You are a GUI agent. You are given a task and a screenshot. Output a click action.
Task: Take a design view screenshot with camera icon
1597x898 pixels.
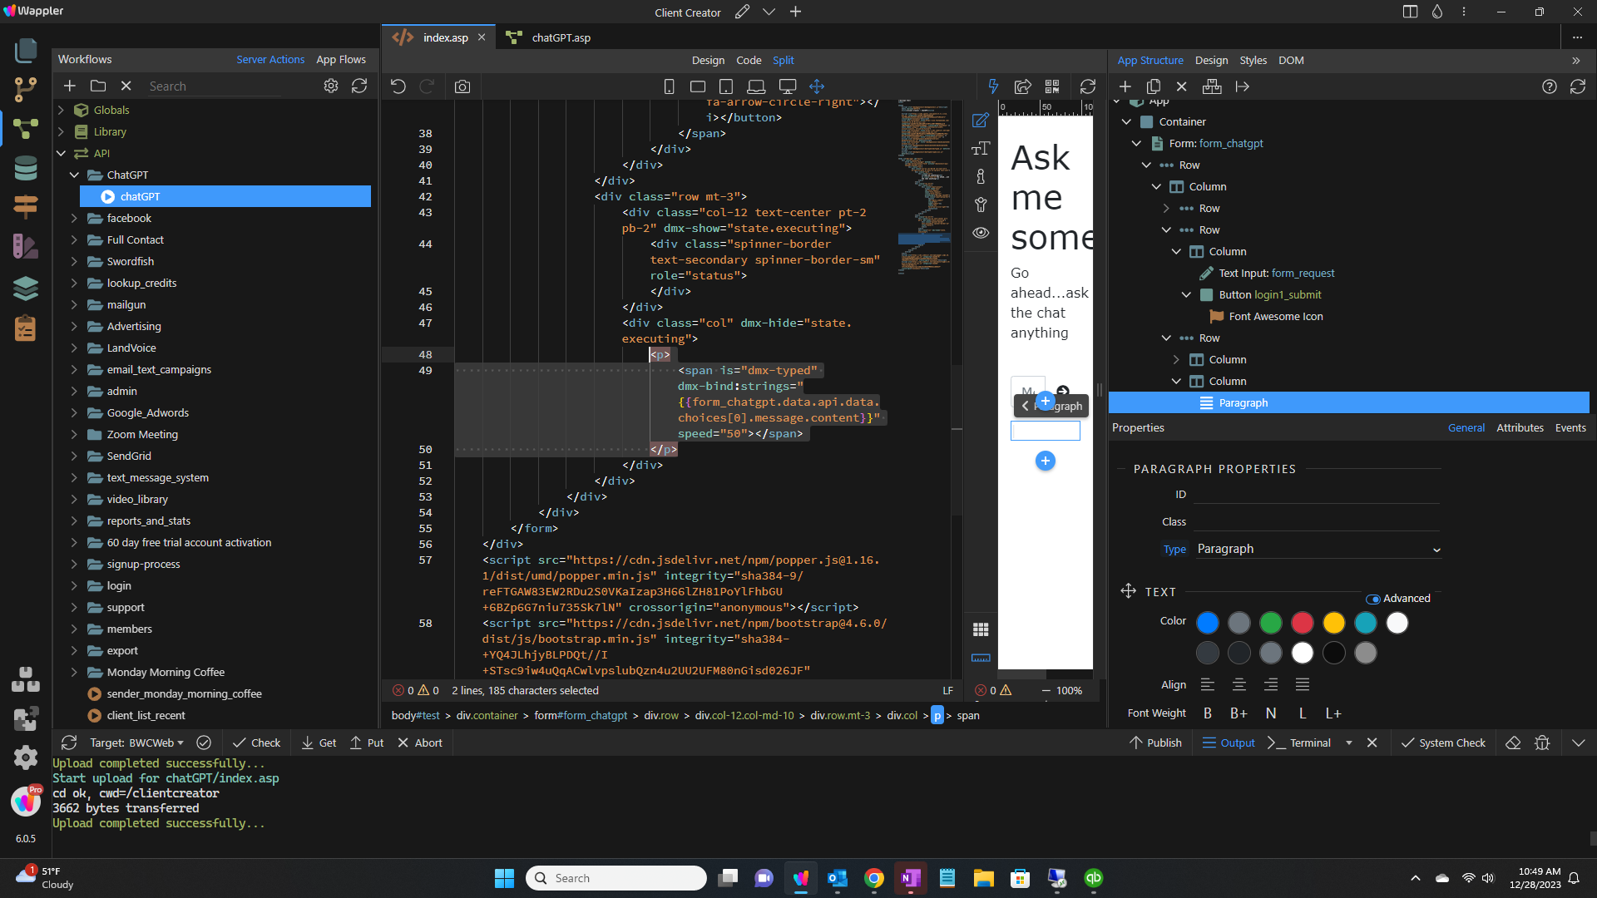[462, 86]
